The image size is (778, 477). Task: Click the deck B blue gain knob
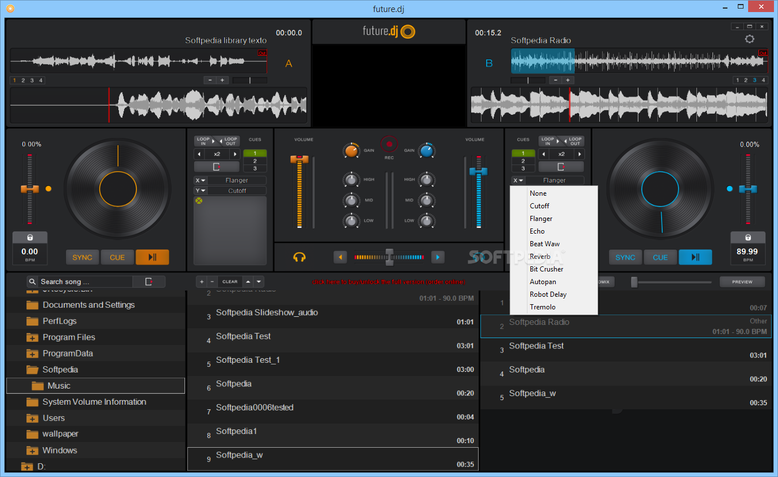pyautogui.click(x=426, y=151)
